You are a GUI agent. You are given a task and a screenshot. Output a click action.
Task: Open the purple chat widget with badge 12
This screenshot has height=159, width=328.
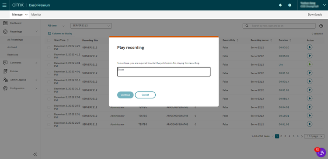pos(321,152)
